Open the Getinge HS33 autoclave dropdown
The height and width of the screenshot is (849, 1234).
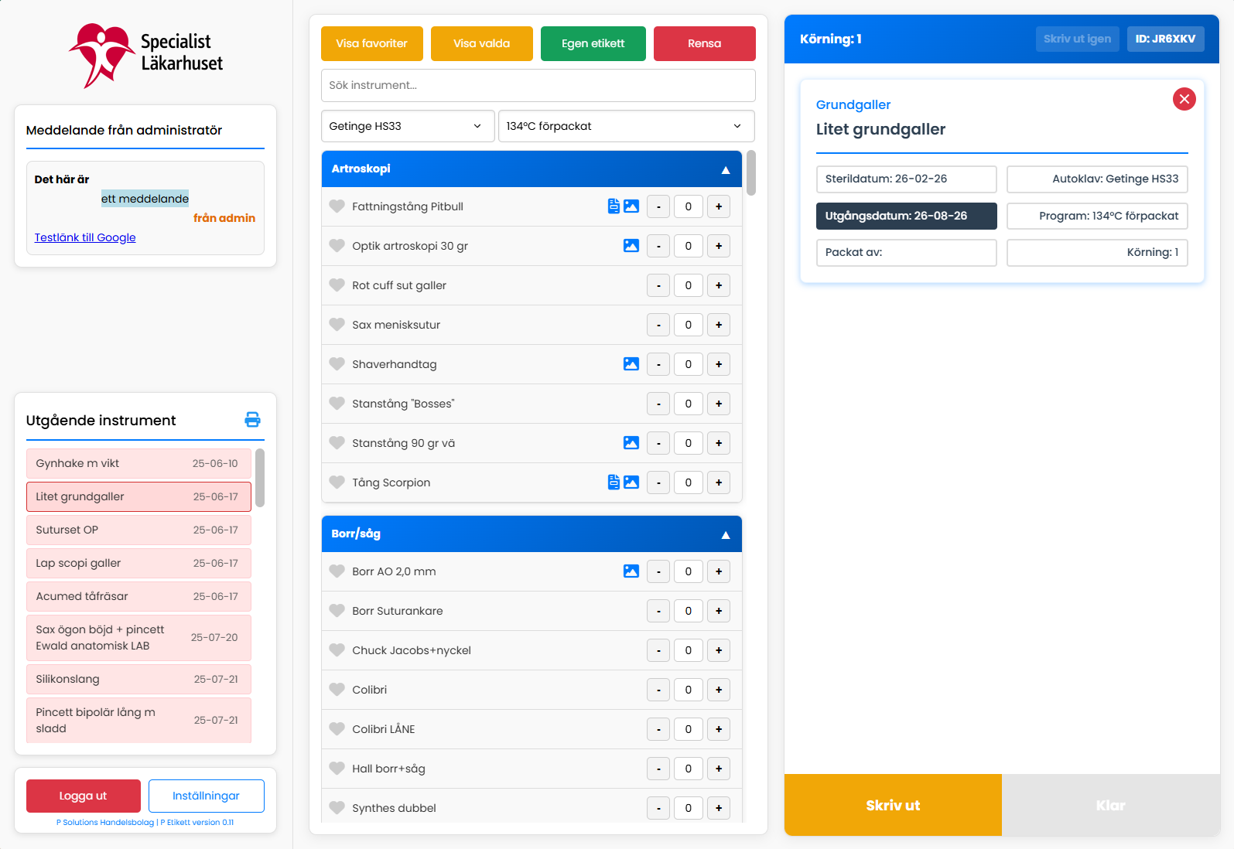(407, 126)
